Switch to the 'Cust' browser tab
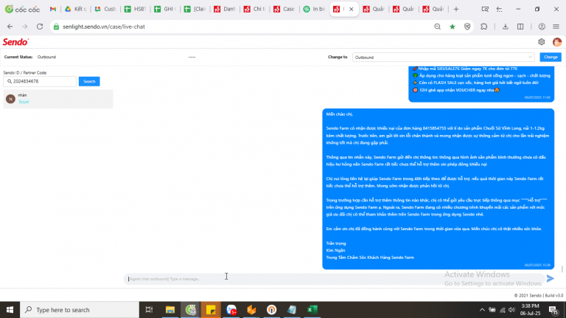This screenshot has width=566, height=318. 105,9
